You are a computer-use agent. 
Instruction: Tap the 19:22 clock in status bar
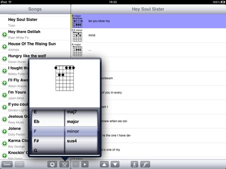(x=113, y=2)
